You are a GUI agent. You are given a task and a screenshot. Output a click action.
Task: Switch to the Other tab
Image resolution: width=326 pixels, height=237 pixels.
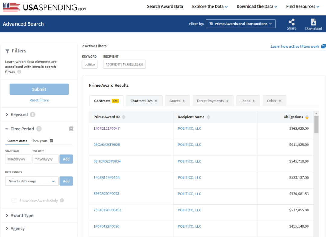click(x=274, y=101)
